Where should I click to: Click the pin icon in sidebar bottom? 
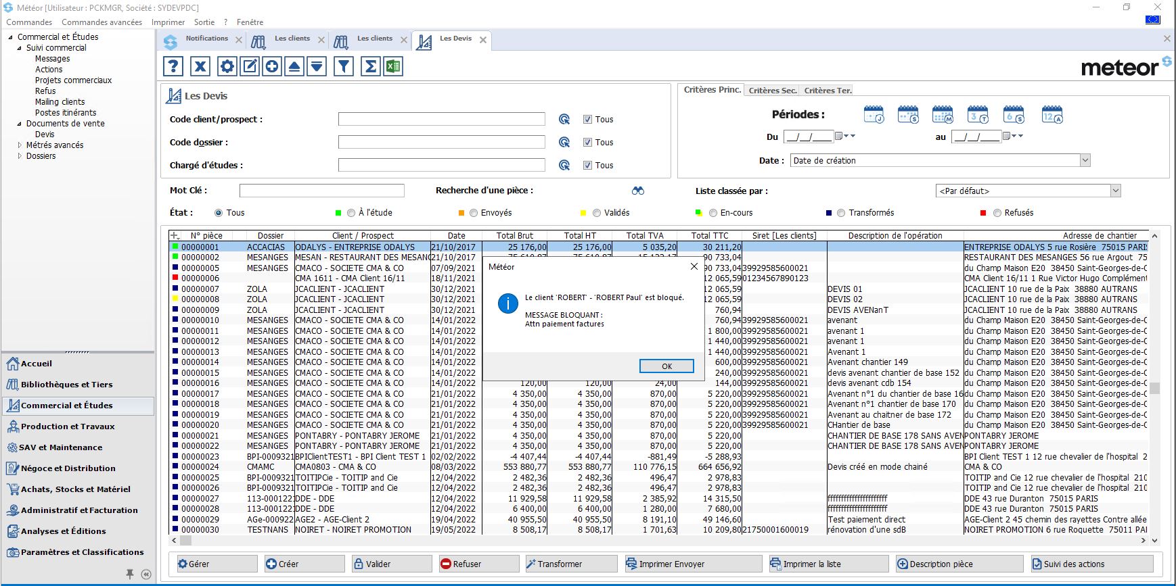(x=130, y=574)
